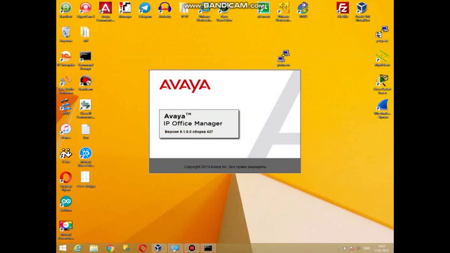
Task: Click the Avaya logo on the splash screen
Action: click(x=185, y=85)
